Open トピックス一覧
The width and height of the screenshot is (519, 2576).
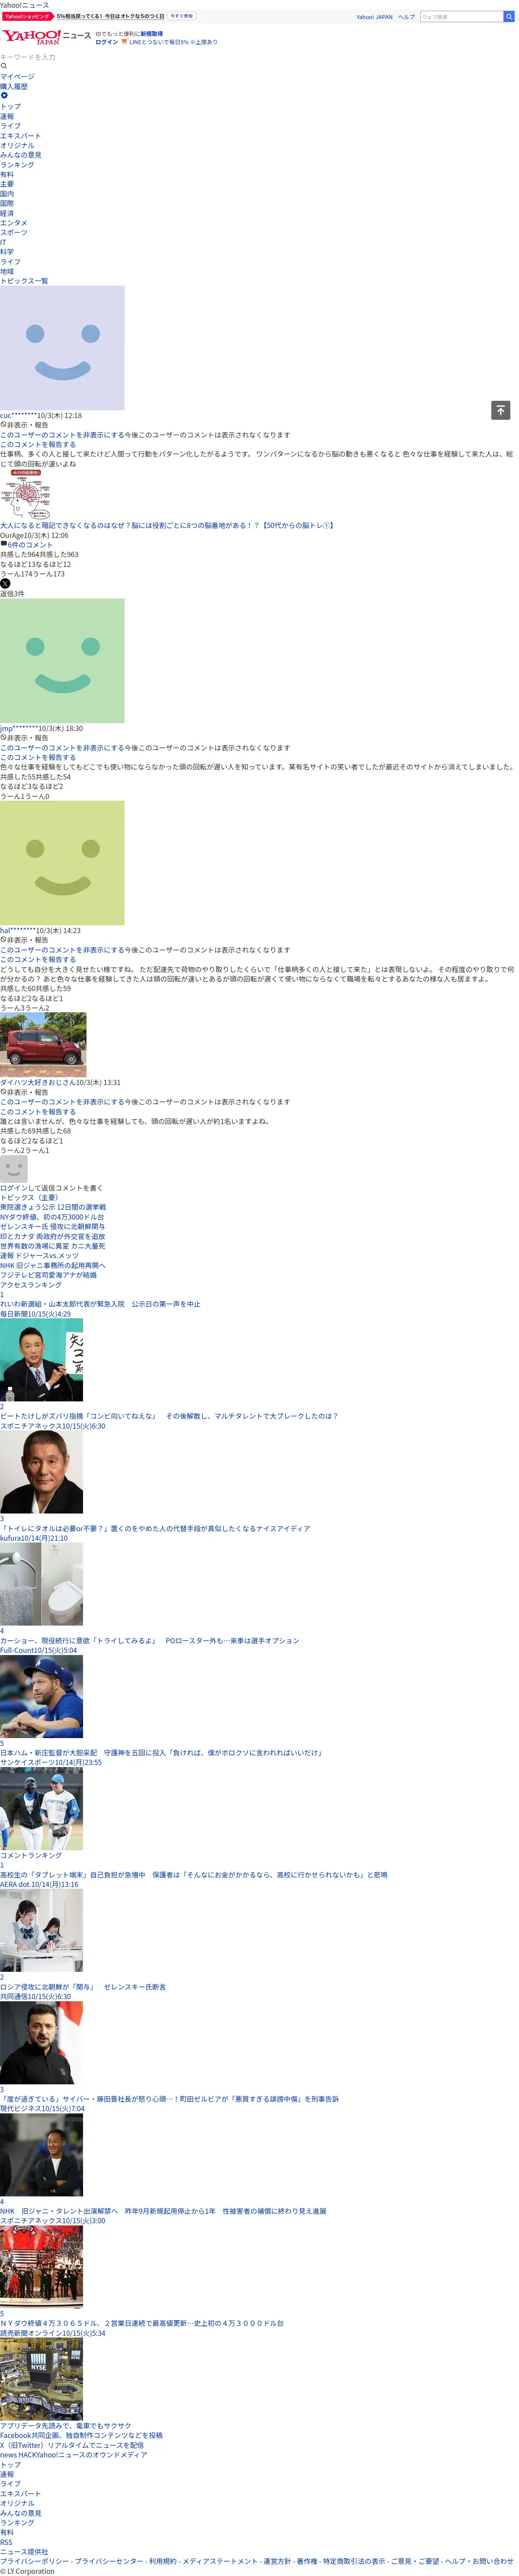24,281
